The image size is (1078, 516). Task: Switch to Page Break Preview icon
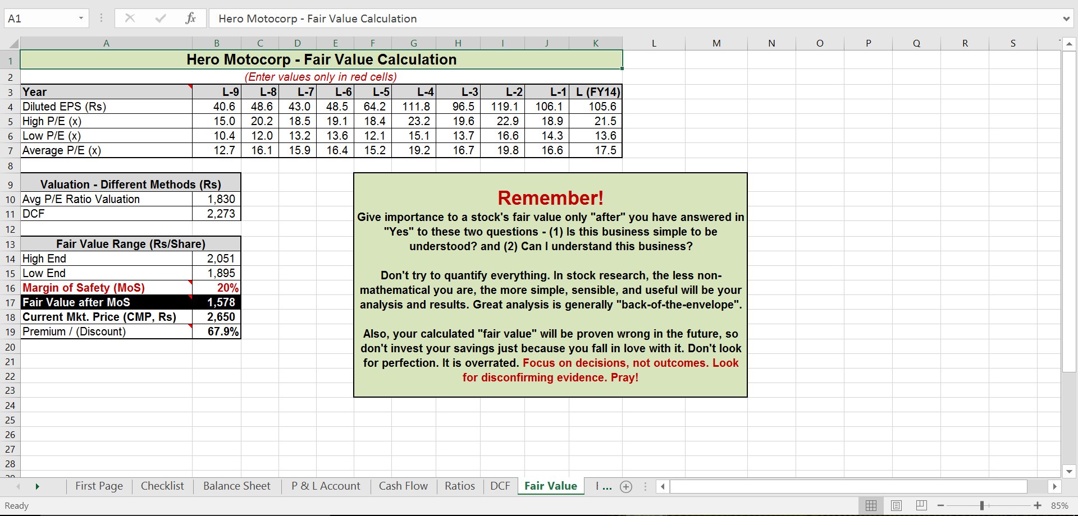coord(921,505)
